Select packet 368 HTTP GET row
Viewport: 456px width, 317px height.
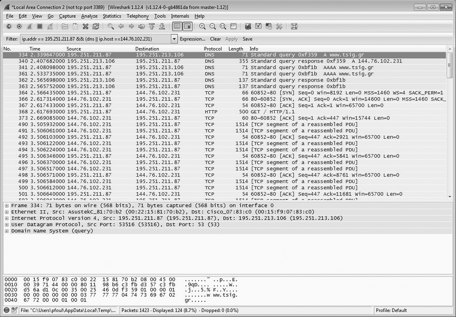coord(225,112)
